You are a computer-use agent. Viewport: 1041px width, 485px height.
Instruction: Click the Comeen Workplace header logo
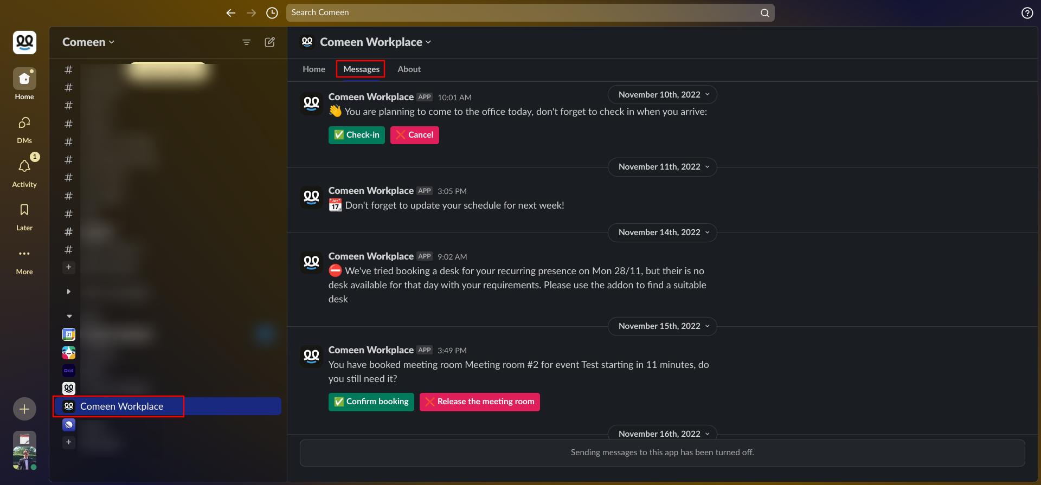pyautogui.click(x=307, y=42)
